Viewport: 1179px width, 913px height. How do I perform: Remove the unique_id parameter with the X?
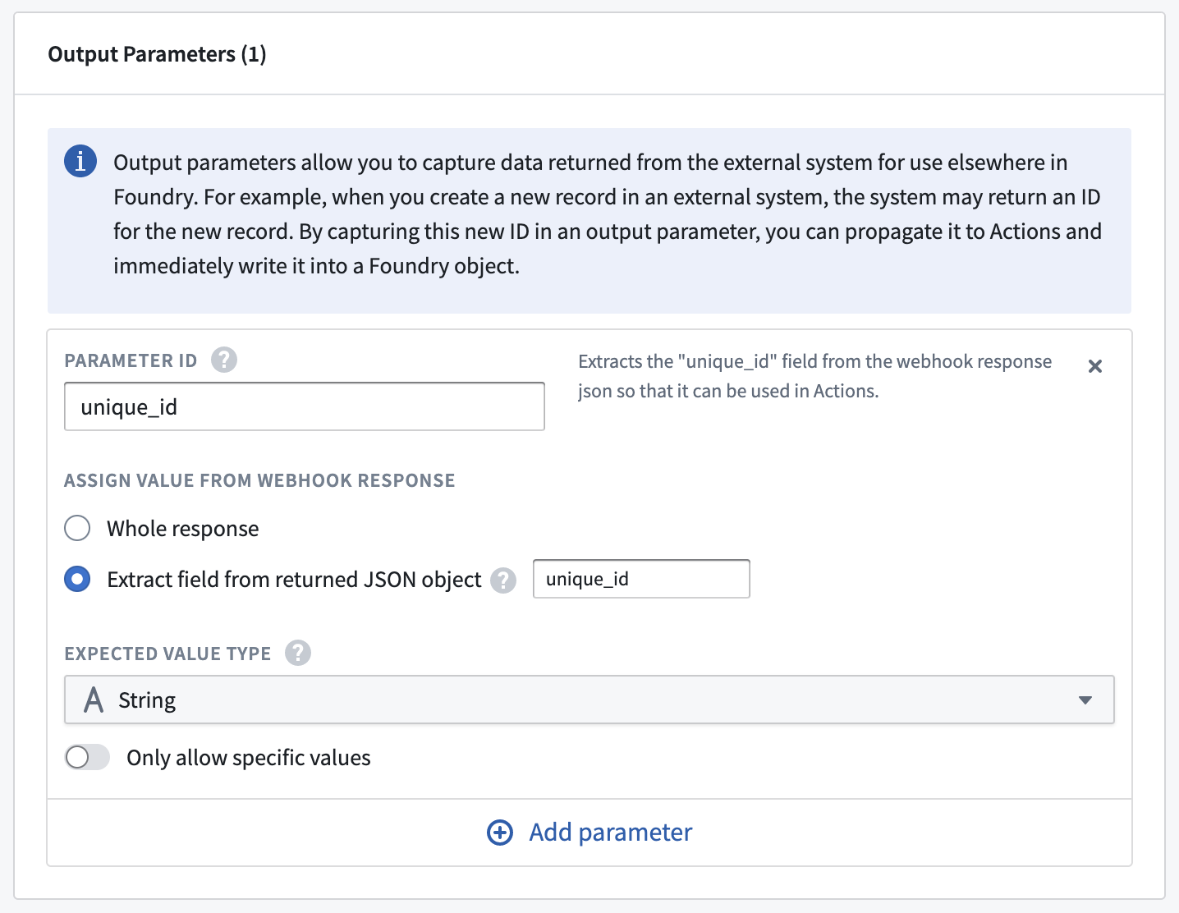pos(1094,366)
